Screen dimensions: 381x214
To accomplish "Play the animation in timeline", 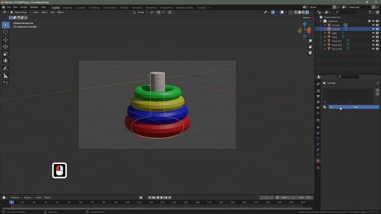I will tap(162, 197).
